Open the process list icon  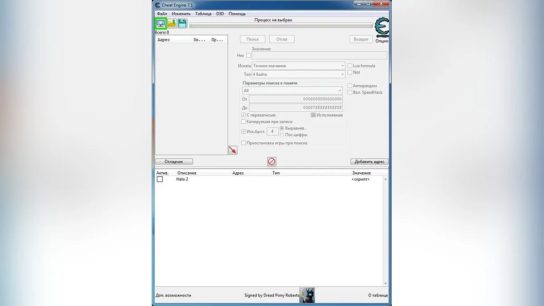click(160, 23)
